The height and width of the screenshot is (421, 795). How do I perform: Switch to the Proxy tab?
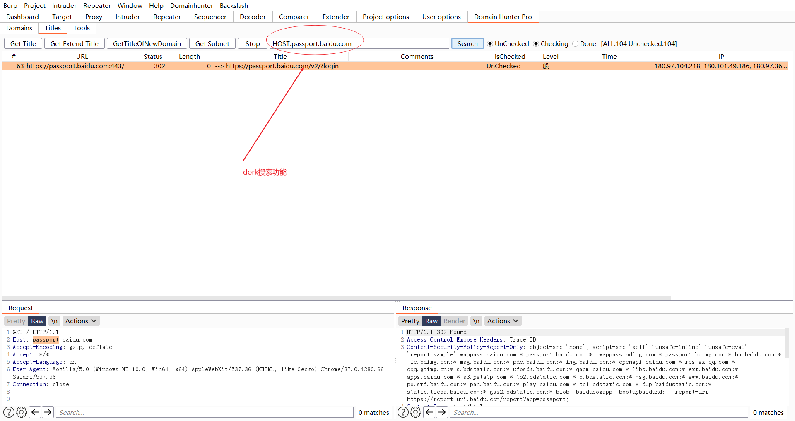click(x=94, y=17)
